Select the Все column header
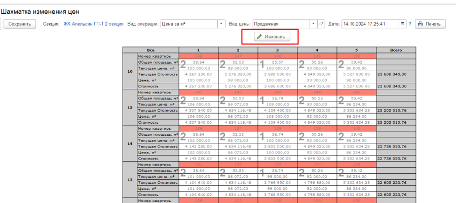Screen dimensions: 456x203 (150, 50)
